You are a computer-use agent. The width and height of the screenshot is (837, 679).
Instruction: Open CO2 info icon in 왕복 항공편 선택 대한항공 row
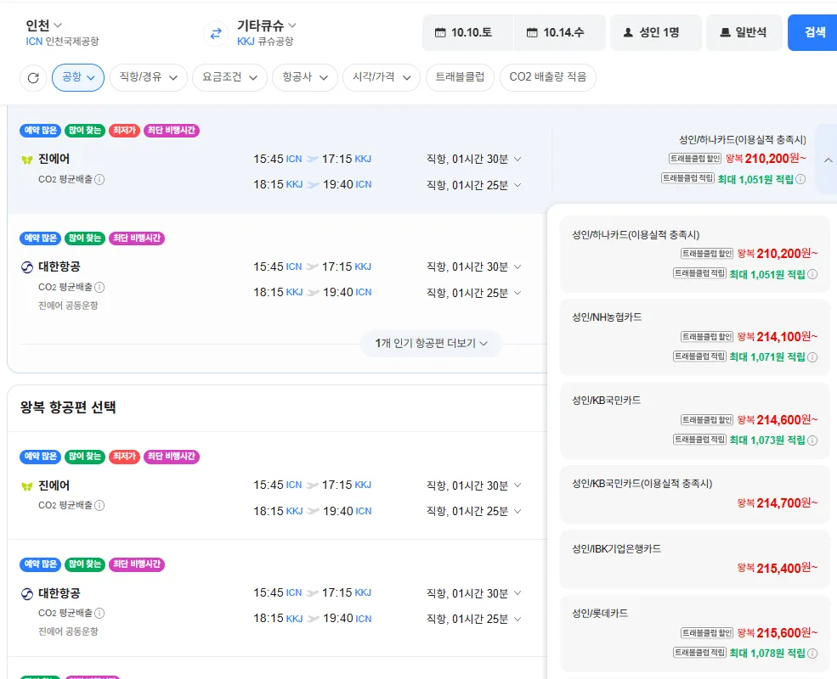(x=99, y=613)
